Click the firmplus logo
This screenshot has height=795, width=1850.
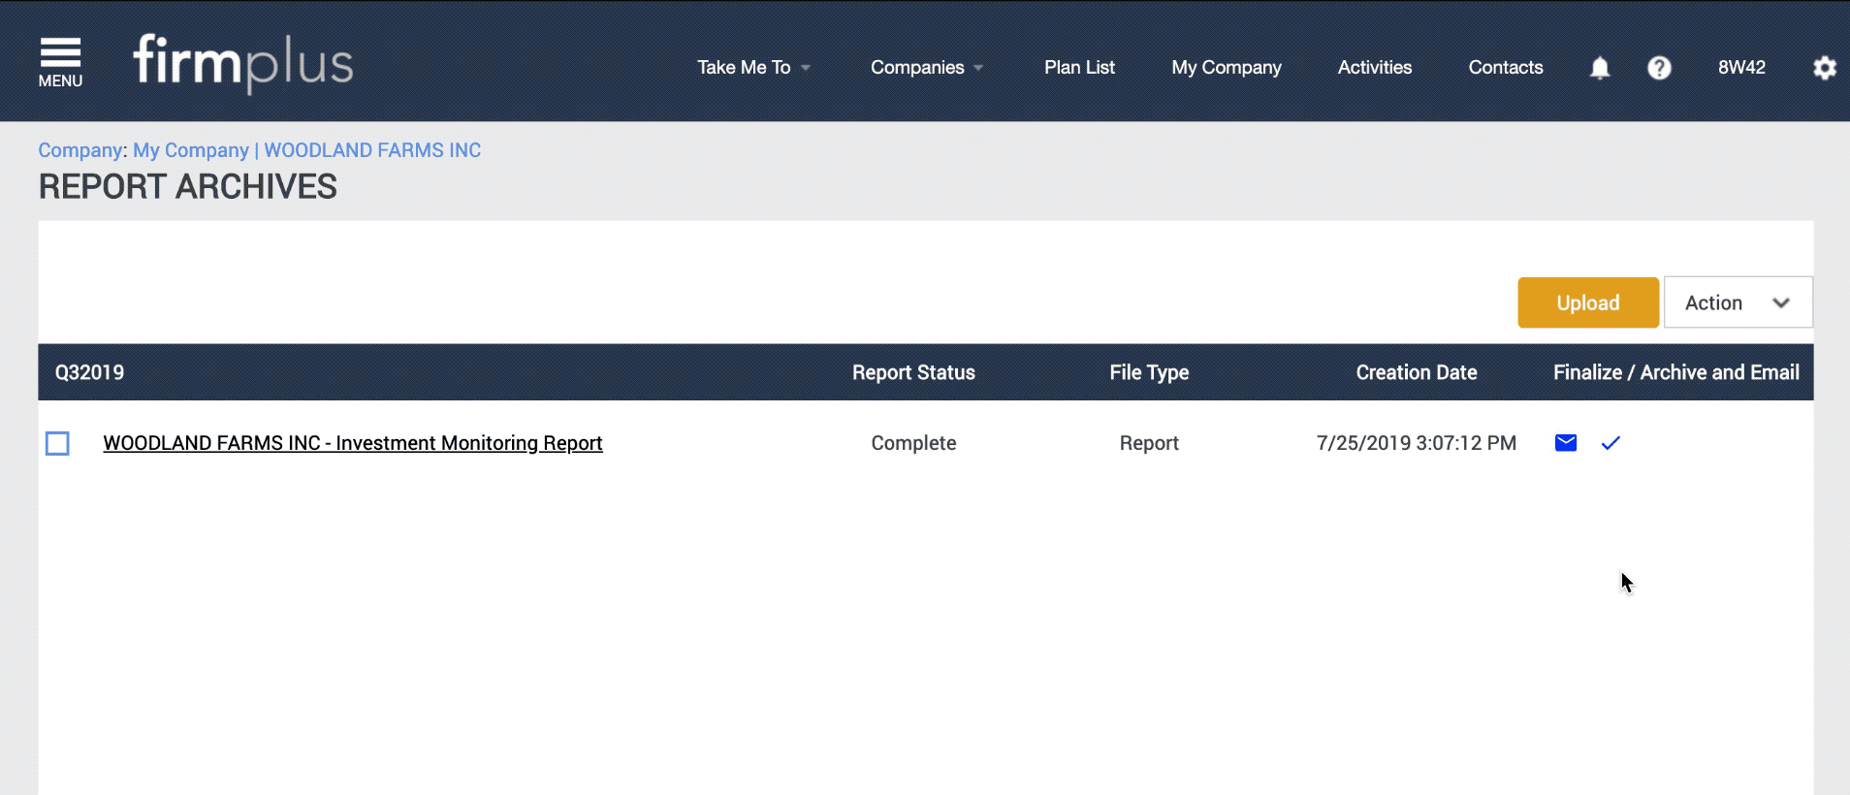242,64
